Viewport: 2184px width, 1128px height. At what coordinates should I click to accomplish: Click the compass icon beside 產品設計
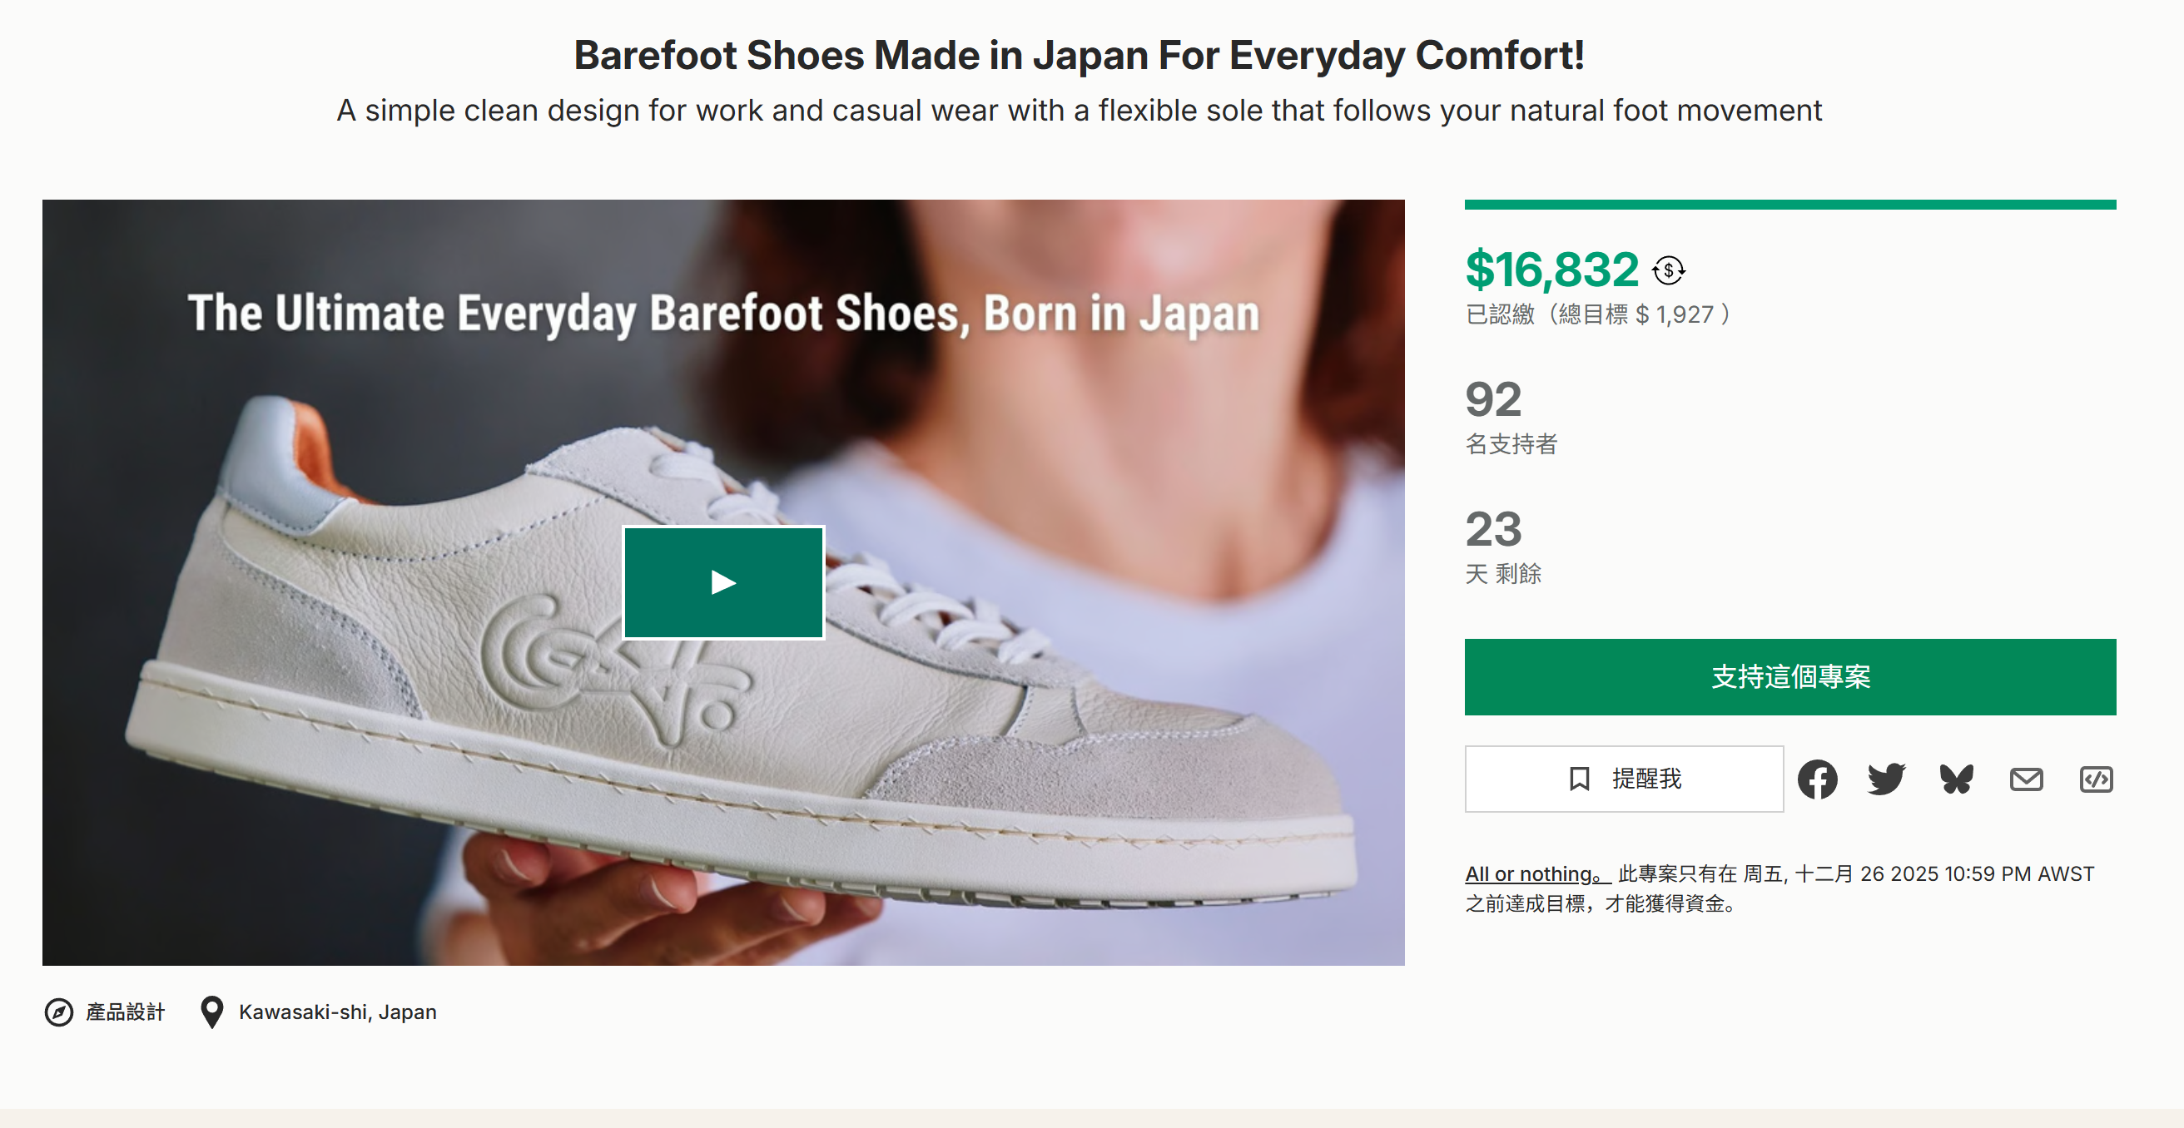(x=58, y=1012)
